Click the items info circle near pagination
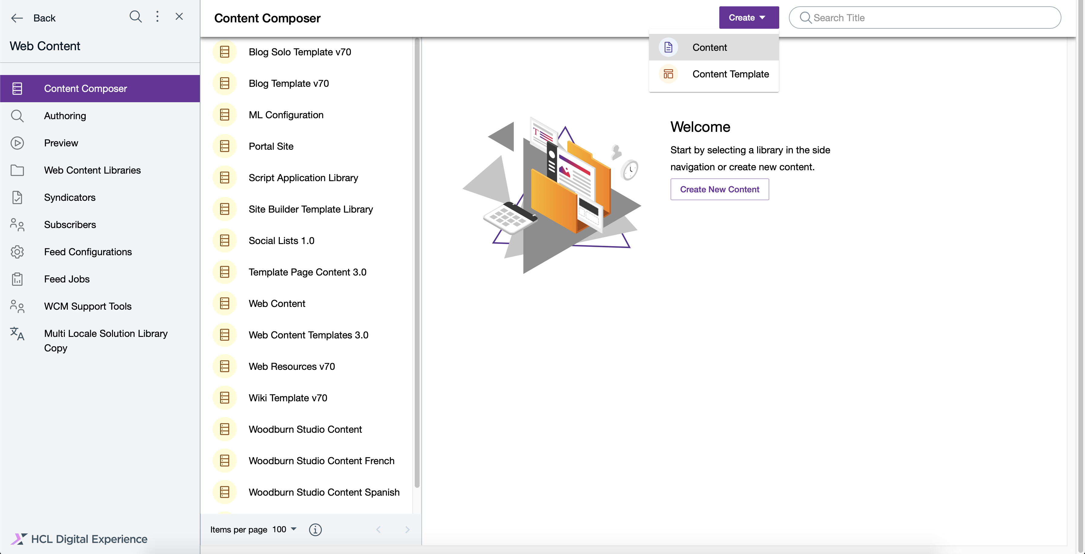 [x=315, y=530]
